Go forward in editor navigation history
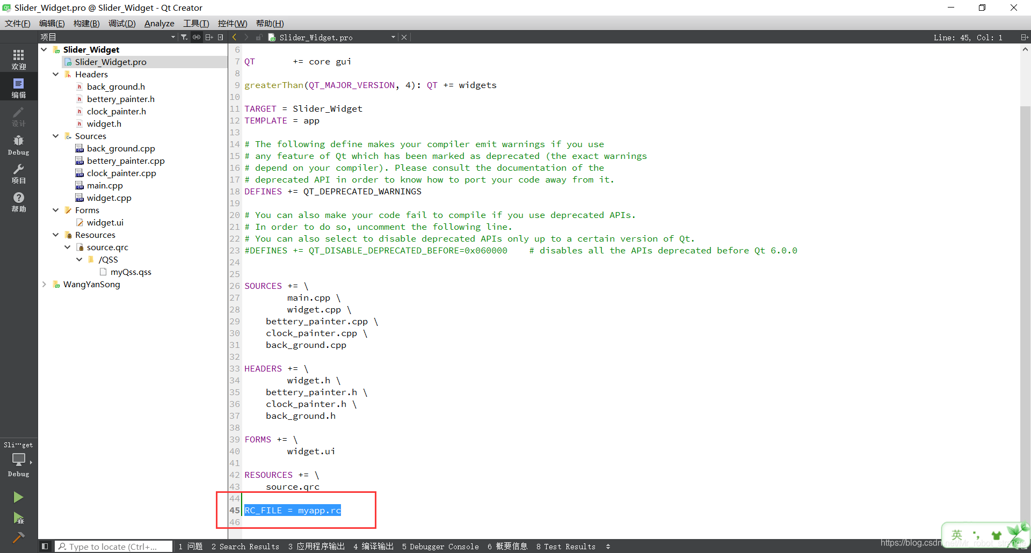This screenshot has height=553, width=1031. [246, 37]
